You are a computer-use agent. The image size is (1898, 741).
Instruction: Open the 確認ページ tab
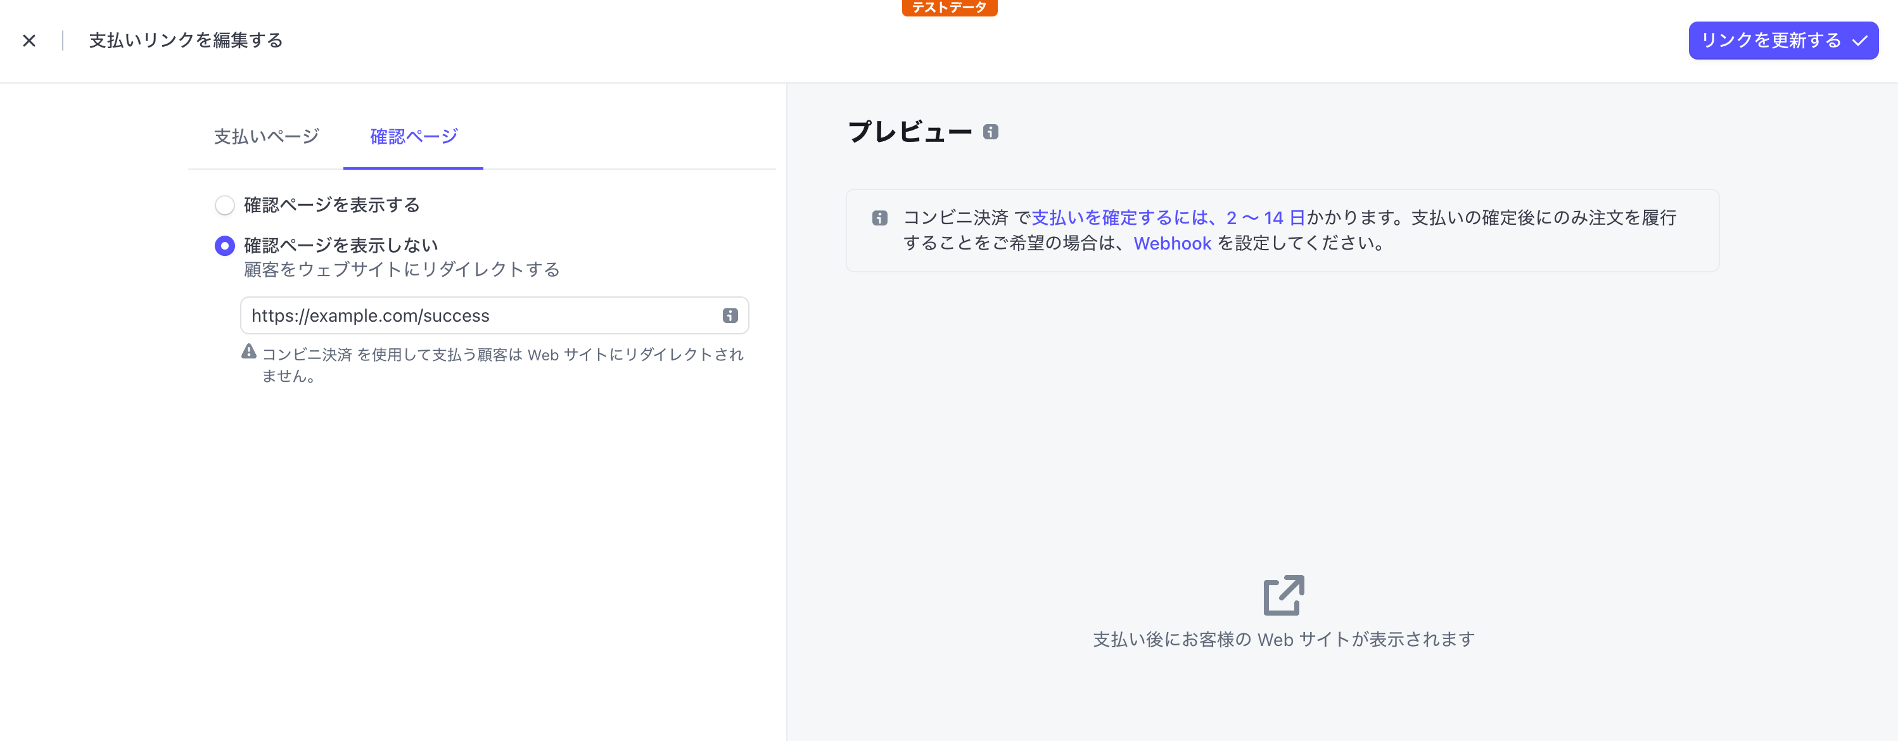pyautogui.click(x=412, y=136)
